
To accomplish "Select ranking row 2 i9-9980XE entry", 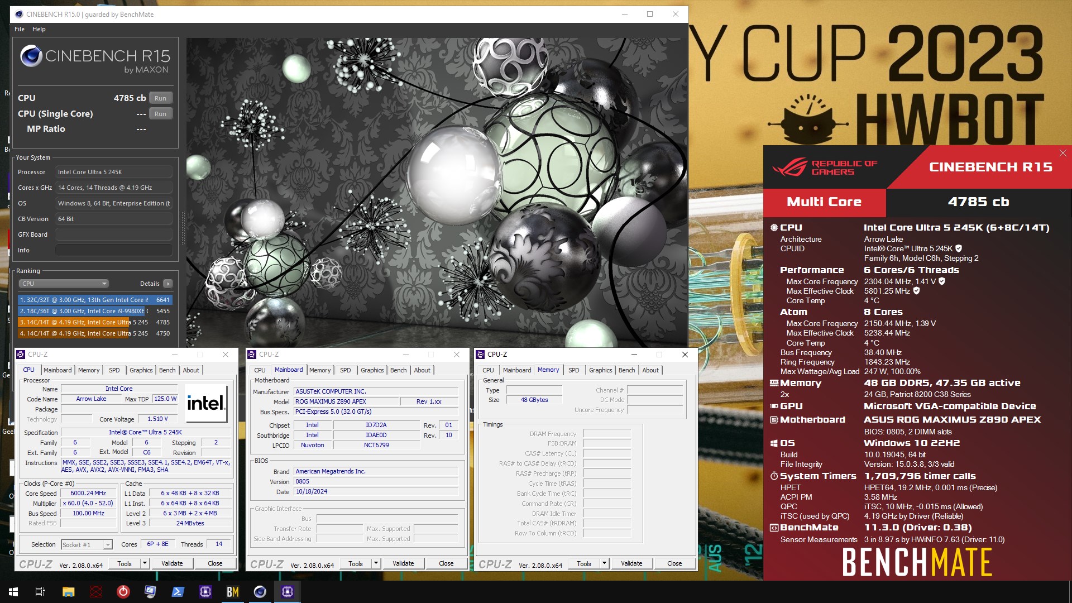I will tap(95, 311).
